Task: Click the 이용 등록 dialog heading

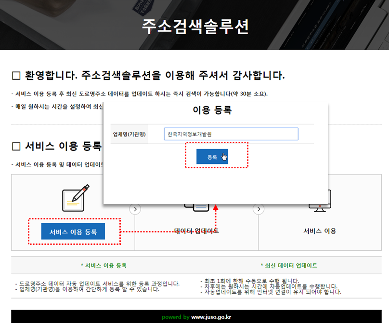Action: 212,110
